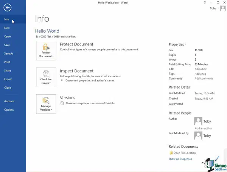Open the Manage Versions dropdown button
Screen dimensions: 227x172
pyautogui.click(x=46, y=104)
